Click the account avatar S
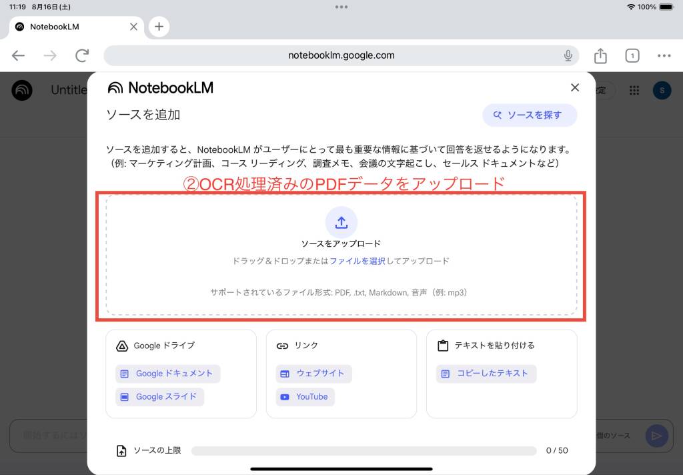 (662, 90)
